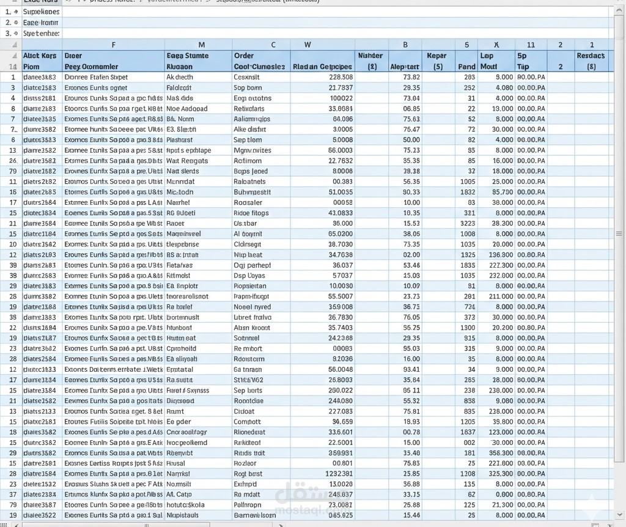
Task: Click the circle icon beside row 2 Eage-lrontr
Action: pos(16,23)
